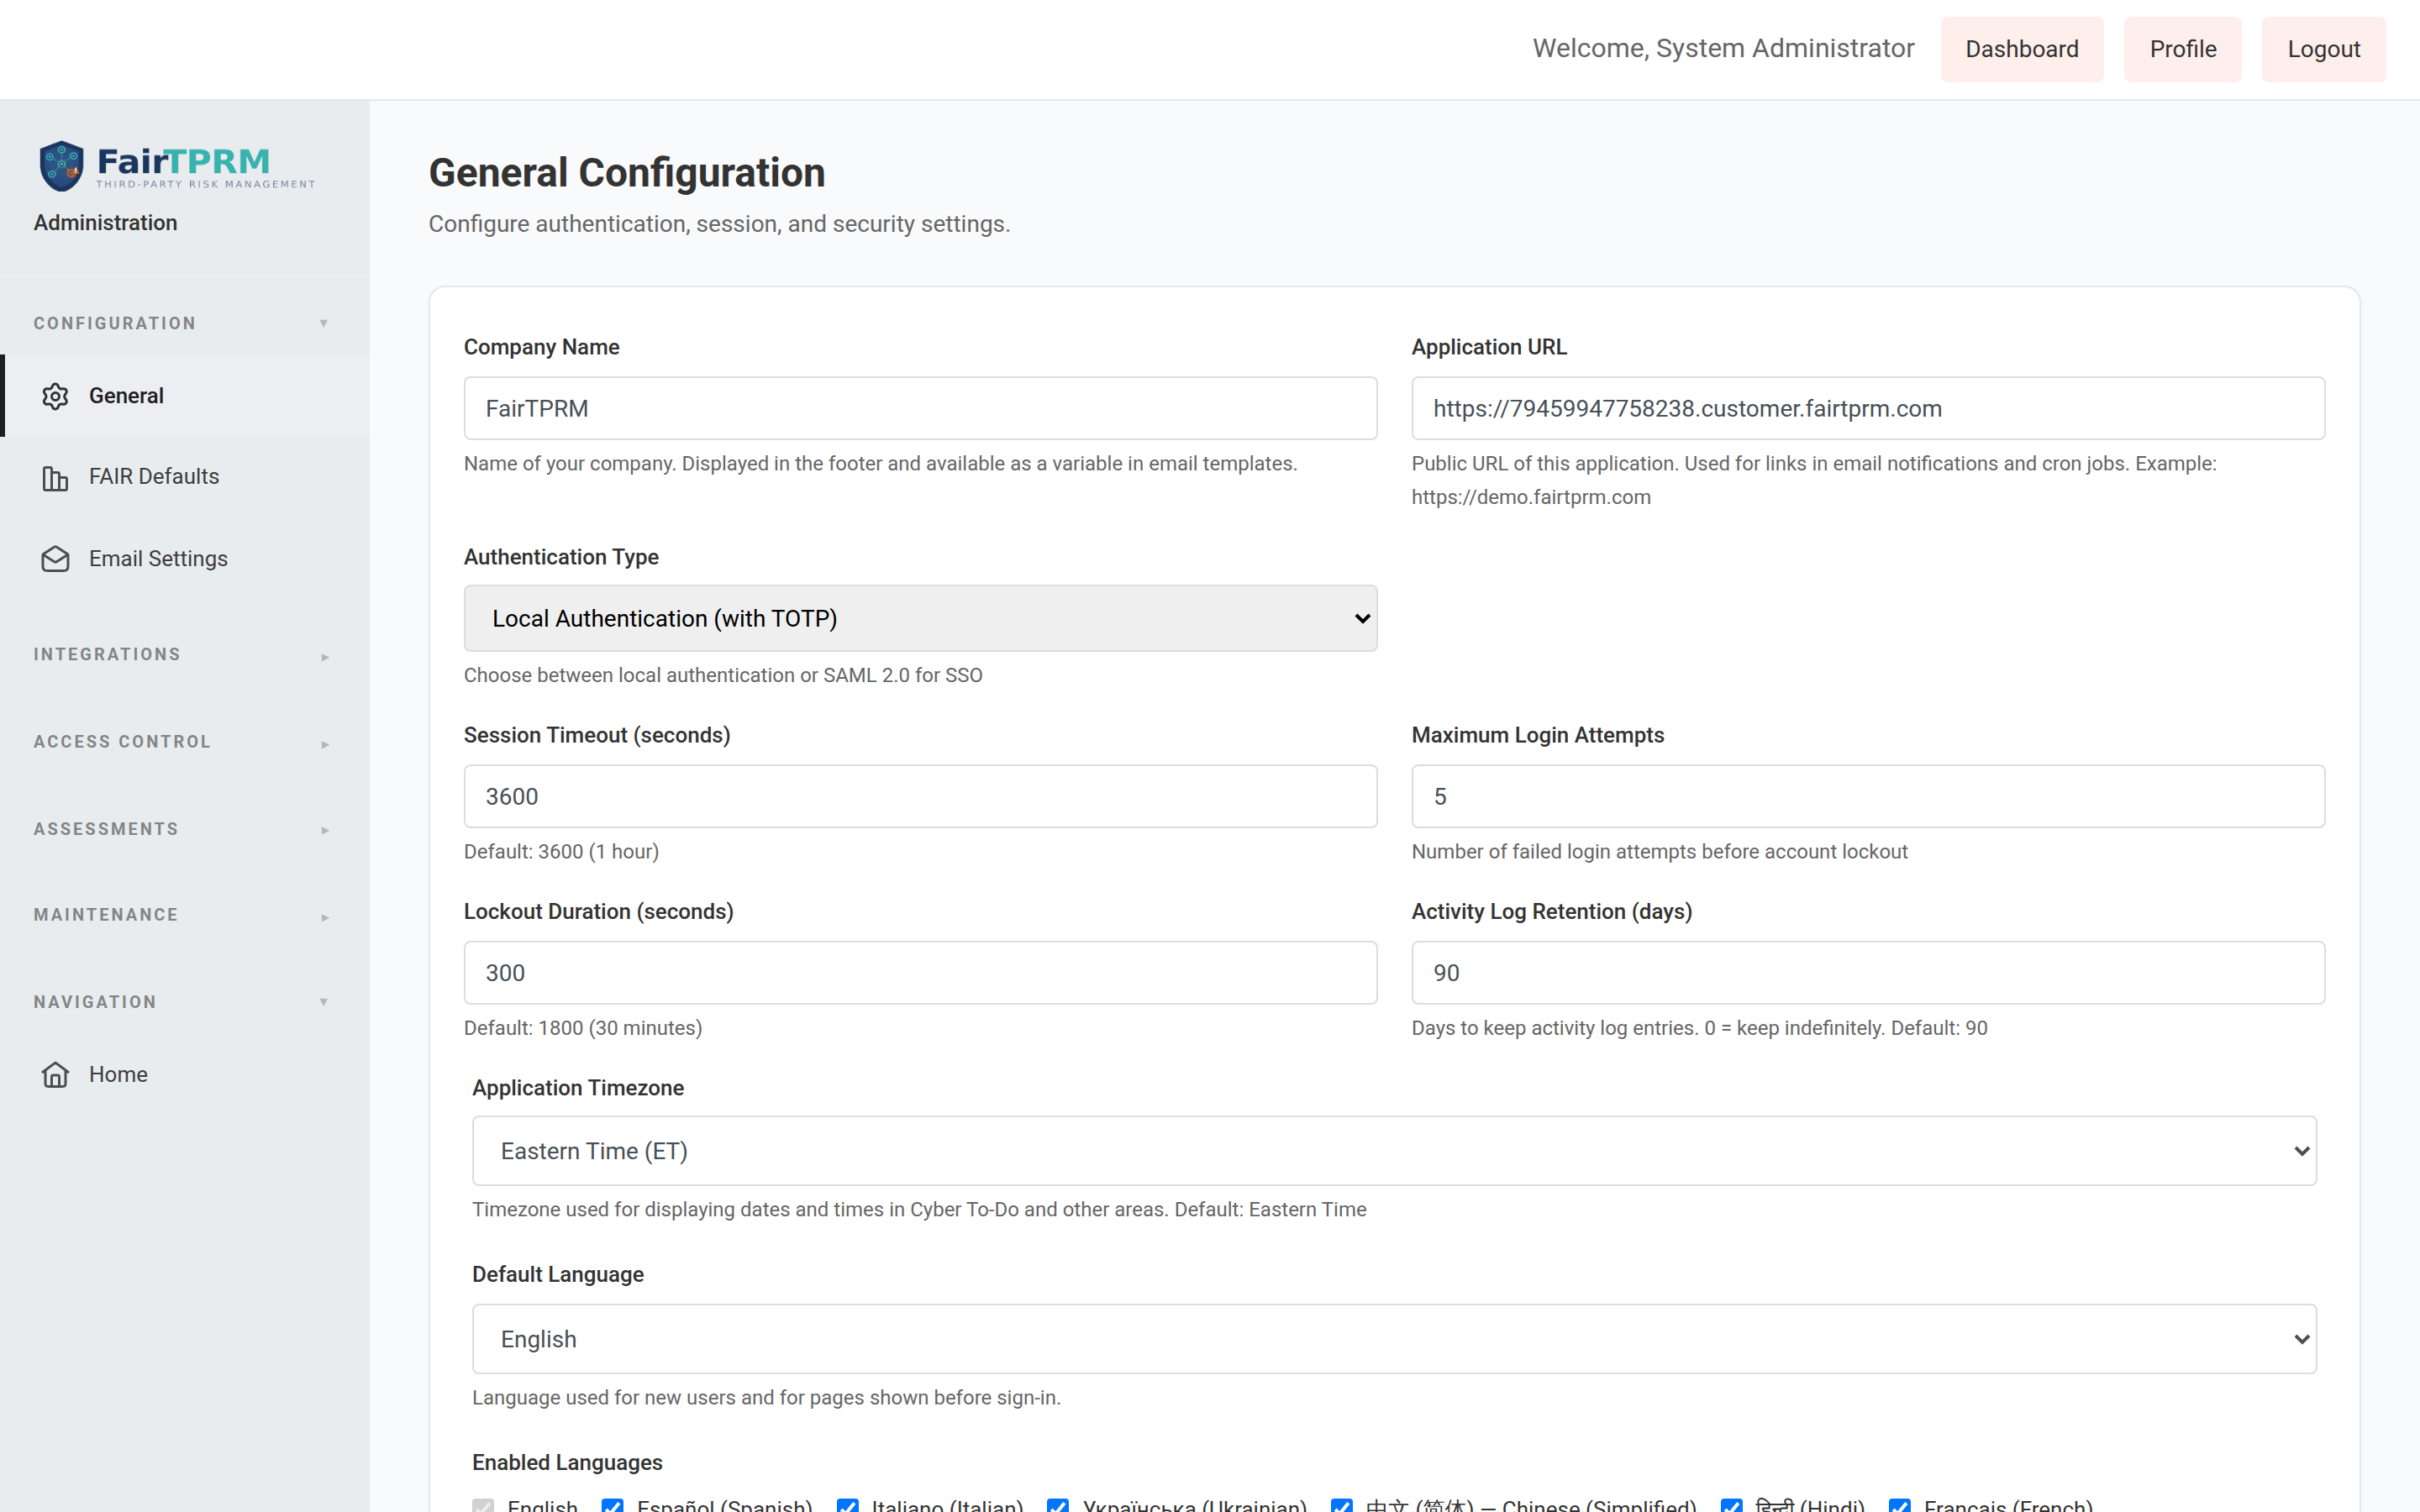Click the 'Default: 3600 (1 hour)' hint
Viewport: 2420px width, 1512px height.
(x=561, y=852)
